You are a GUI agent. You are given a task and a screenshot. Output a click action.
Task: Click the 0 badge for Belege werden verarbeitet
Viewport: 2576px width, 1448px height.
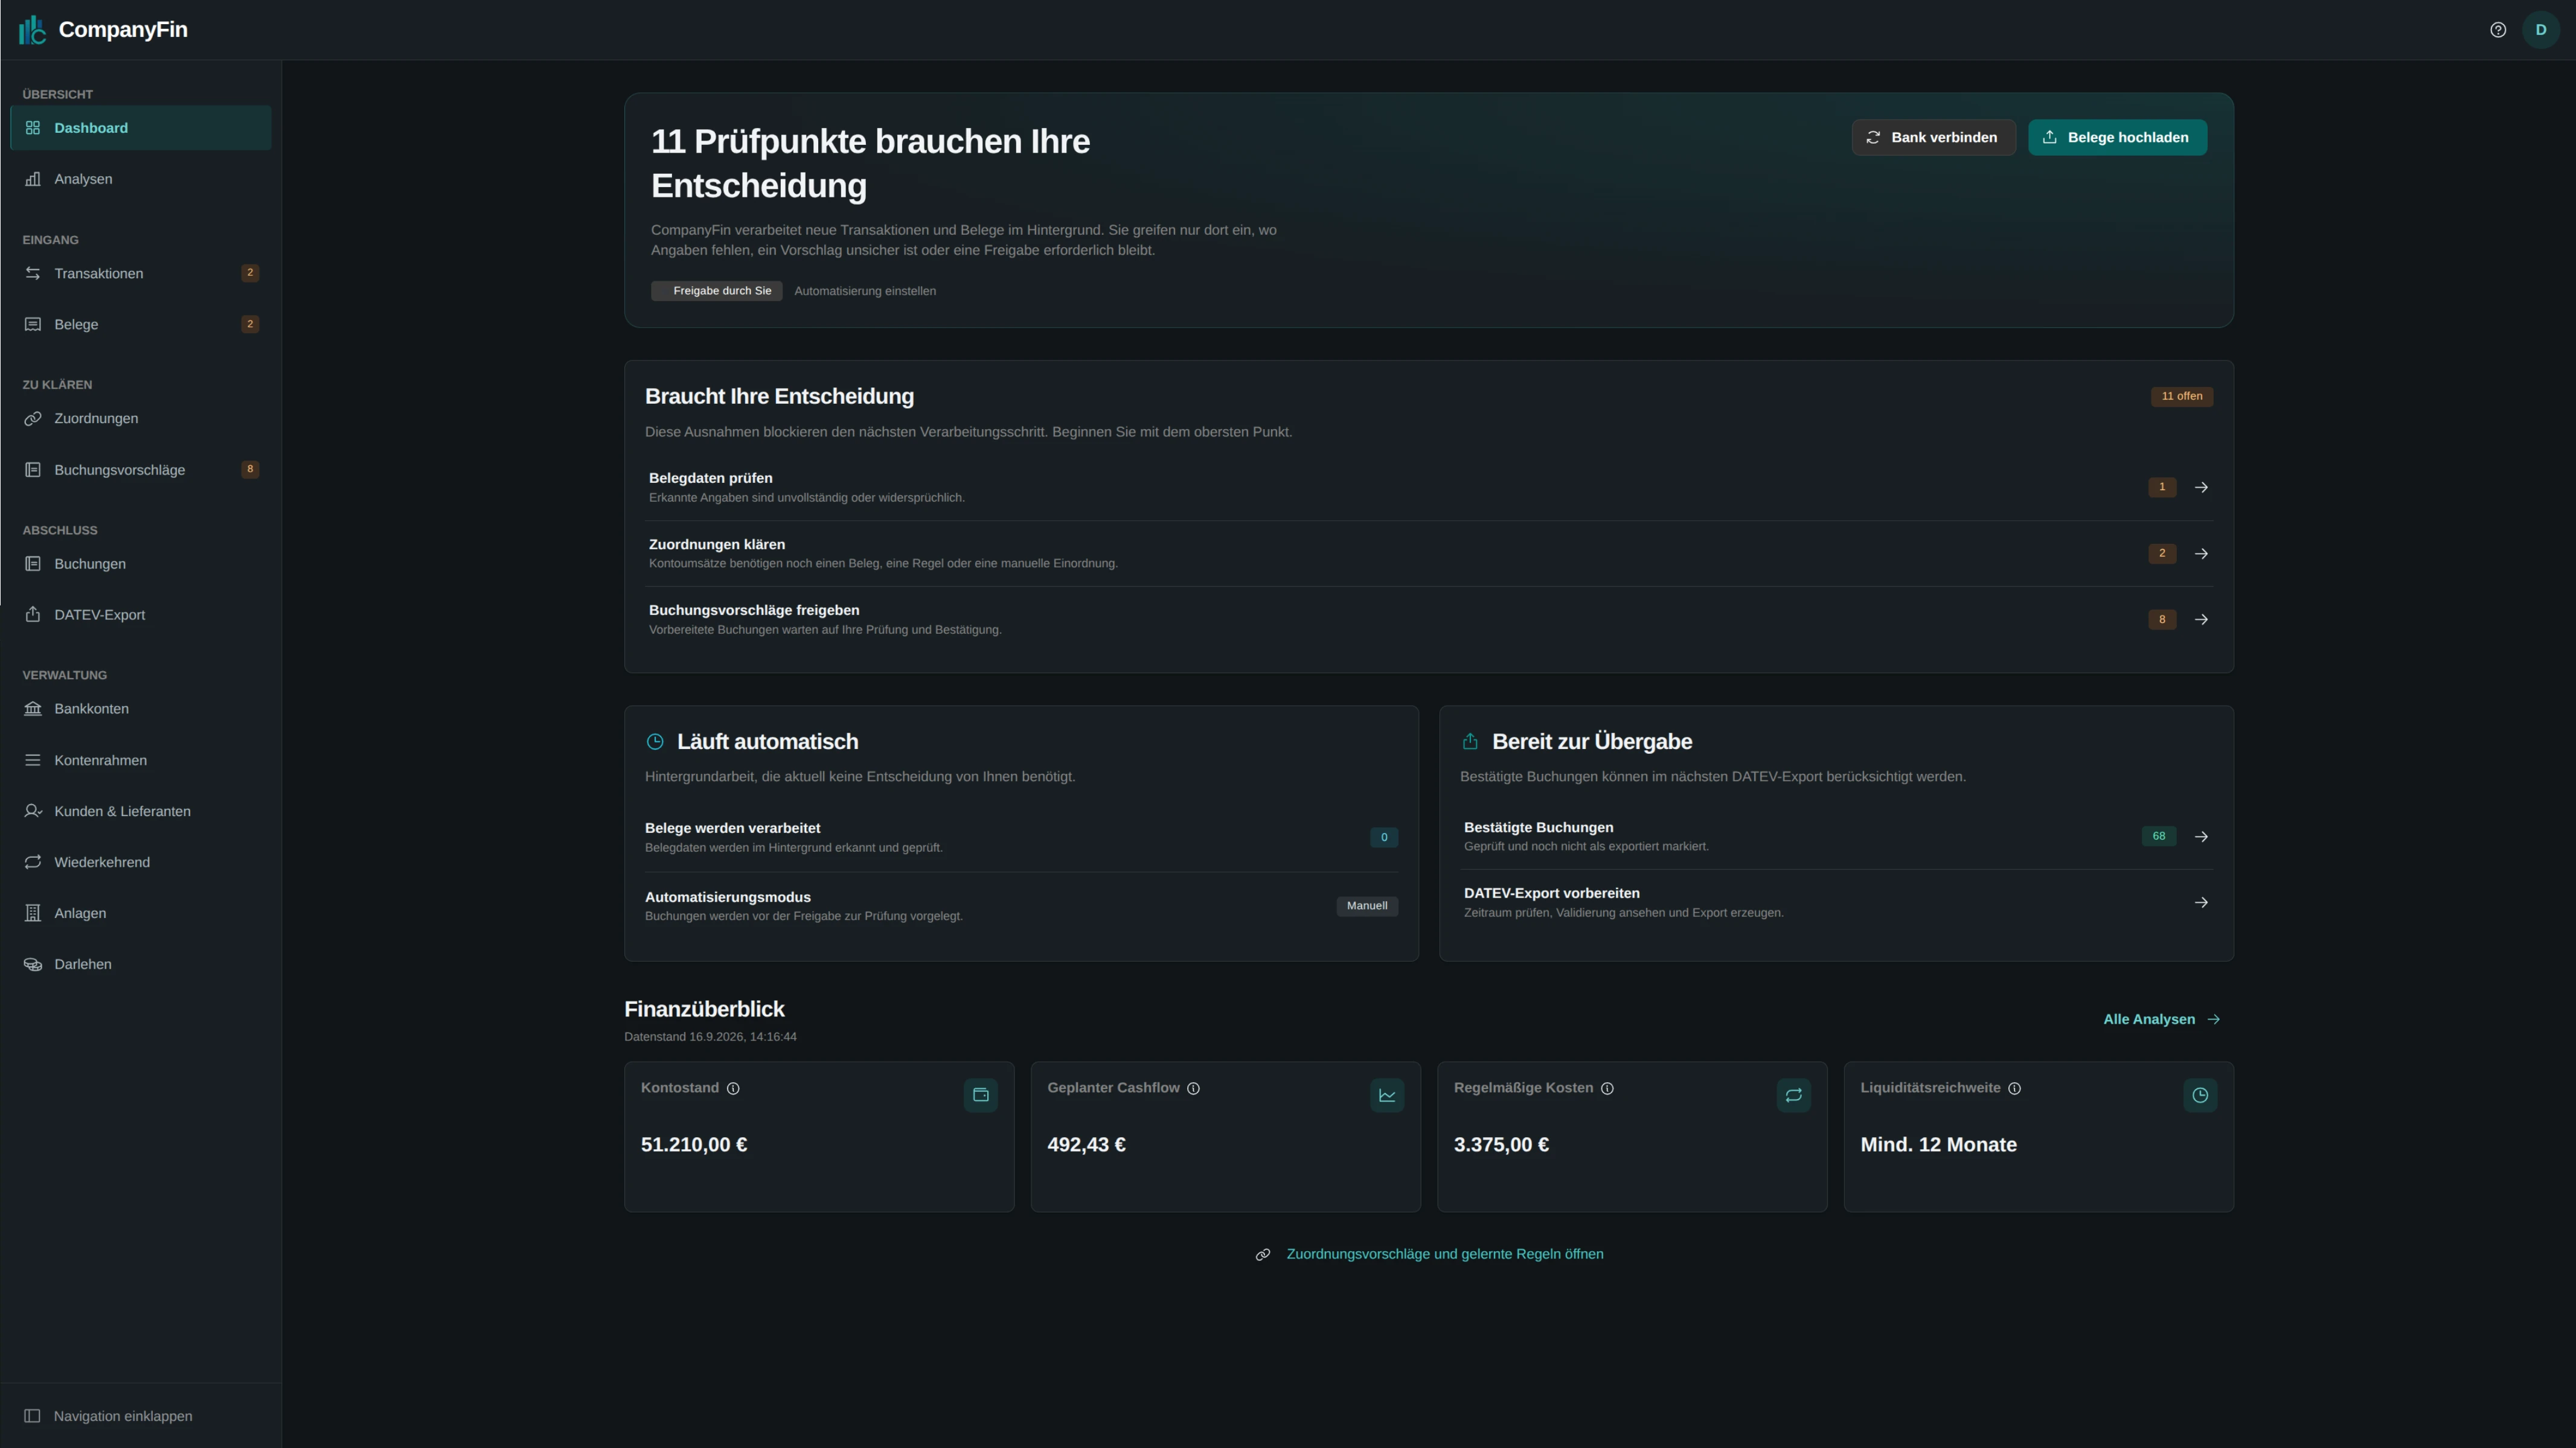[1384, 837]
